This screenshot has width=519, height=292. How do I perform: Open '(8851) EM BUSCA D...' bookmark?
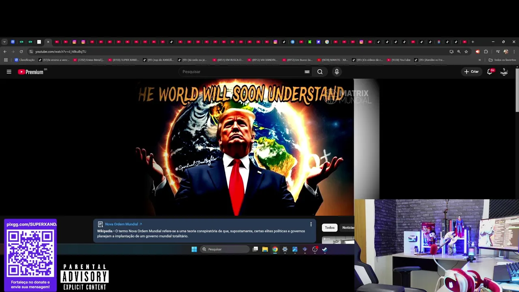pos(228,60)
